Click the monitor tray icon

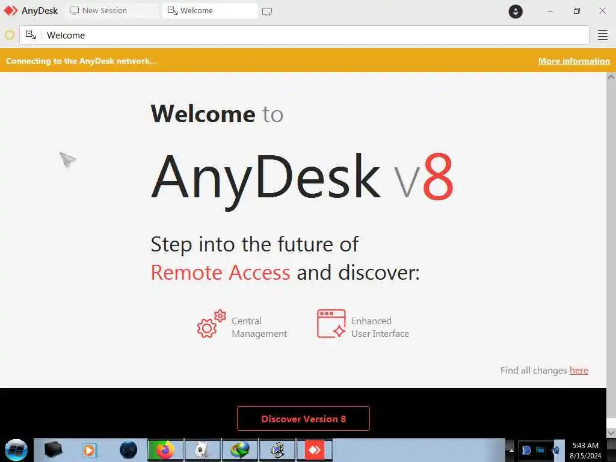(x=541, y=450)
